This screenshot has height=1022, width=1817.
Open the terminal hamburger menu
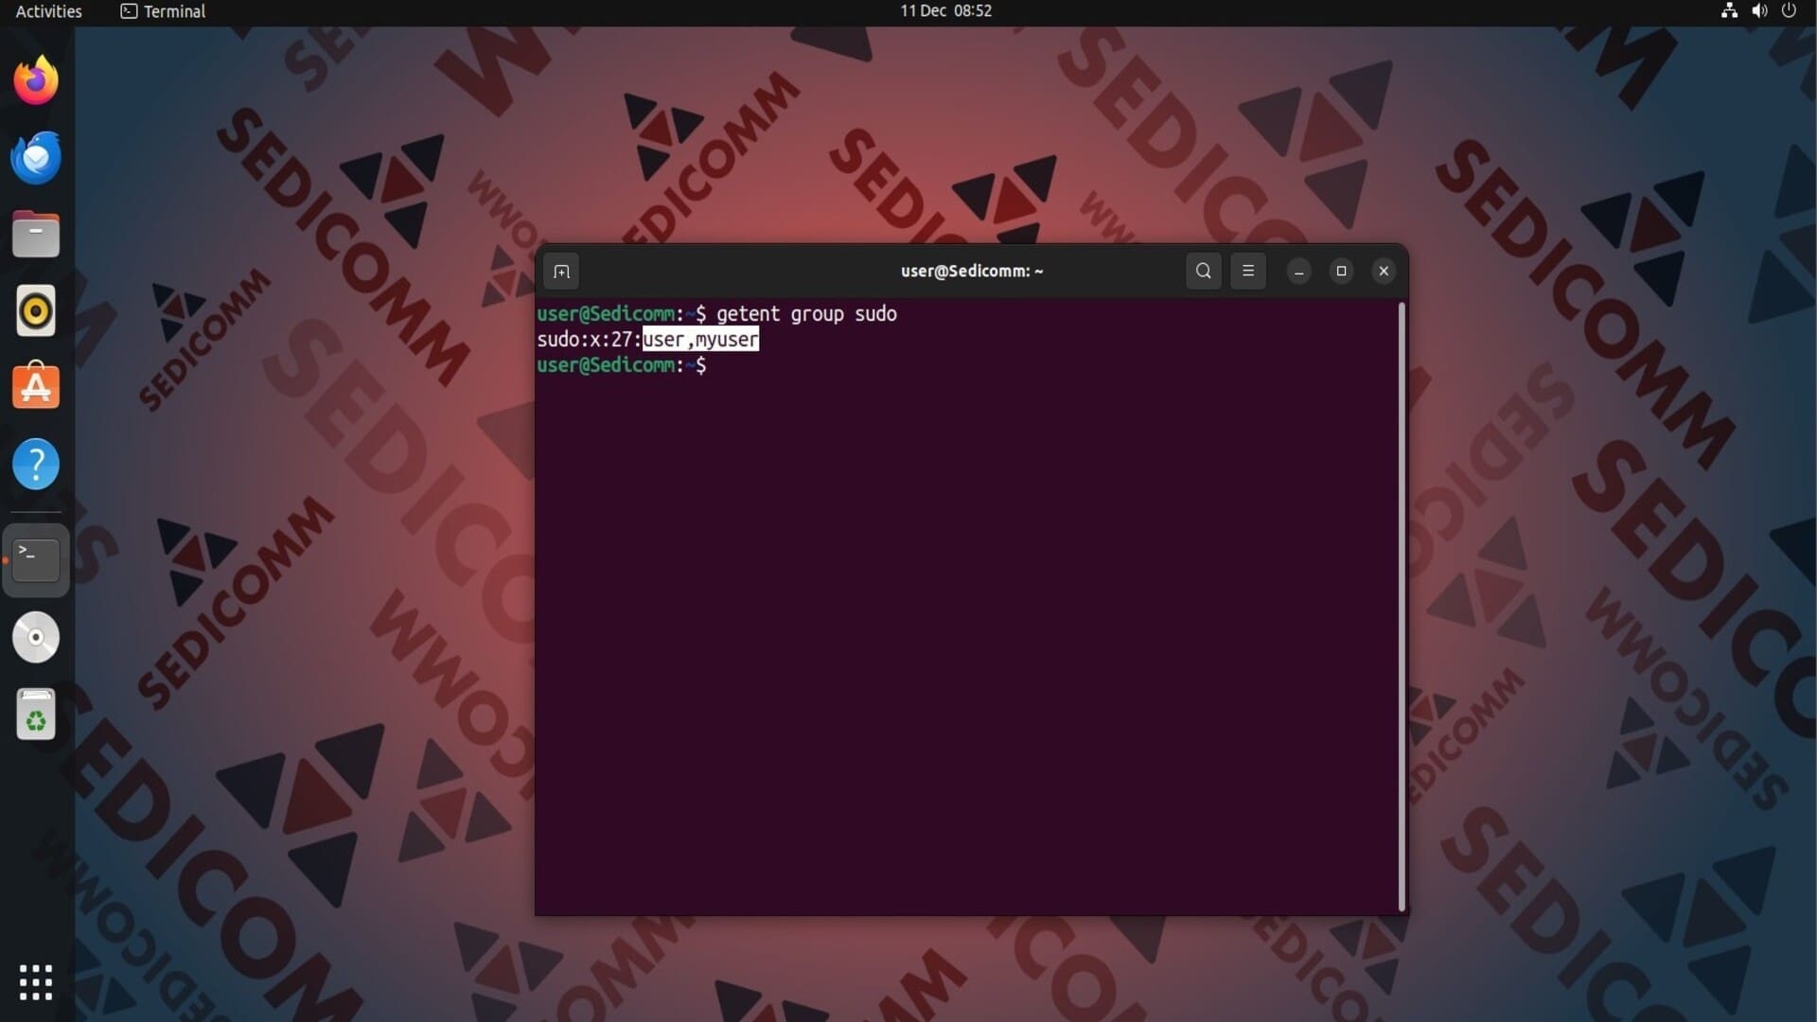click(1247, 271)
